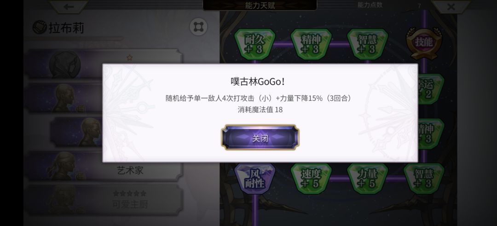This screenshot has width=497, height=226.
Task: Tap the 风耐性 wind resistance node
Action: click(255, 179)
